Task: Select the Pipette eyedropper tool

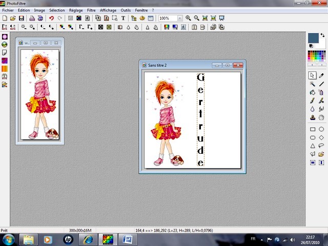Action: coord(321,75)
